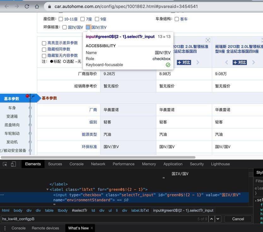Click the padlock site info icon
This screenshot has height=232, width=263.
coord(50,7)
